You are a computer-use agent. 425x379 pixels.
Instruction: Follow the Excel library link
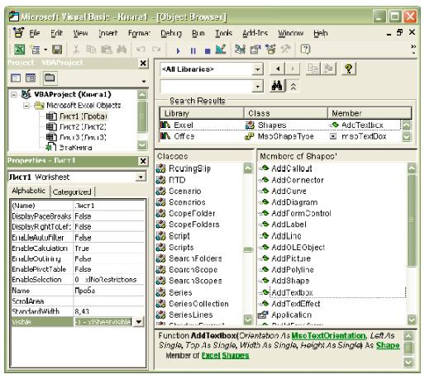211,355
